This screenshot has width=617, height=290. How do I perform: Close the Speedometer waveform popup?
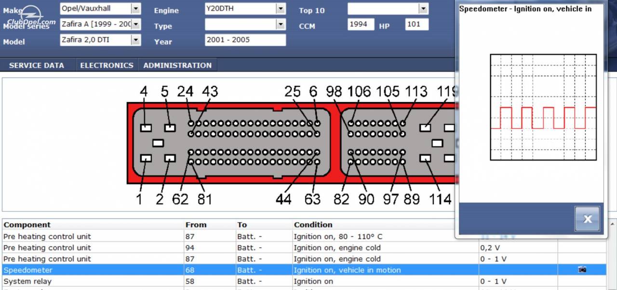(587, 219)
